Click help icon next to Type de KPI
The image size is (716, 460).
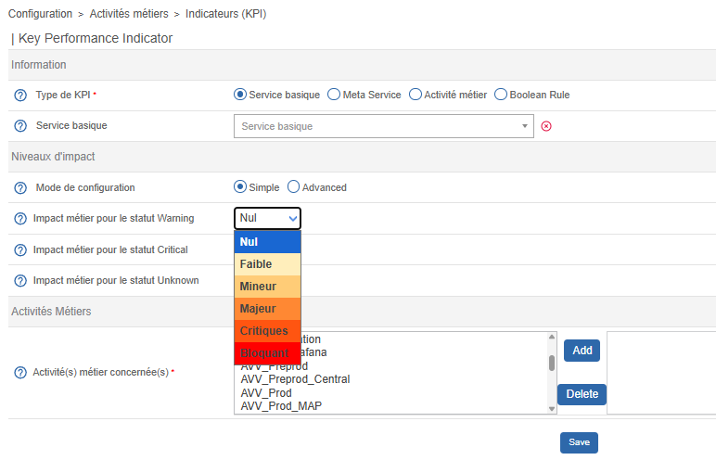tap(20, 95)
